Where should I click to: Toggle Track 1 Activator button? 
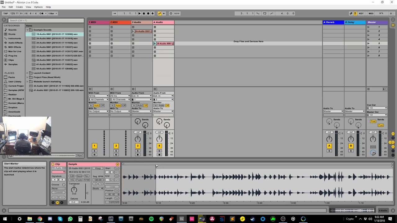click(94, 146)
